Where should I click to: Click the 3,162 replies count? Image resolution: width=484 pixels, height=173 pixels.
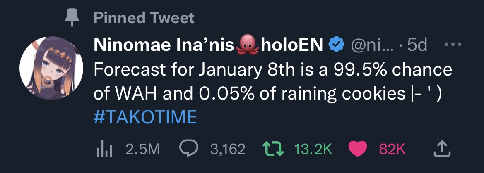pos(228,149)
